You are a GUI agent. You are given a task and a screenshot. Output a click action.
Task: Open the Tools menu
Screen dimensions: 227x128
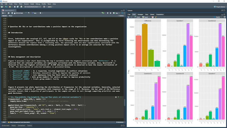49,4
